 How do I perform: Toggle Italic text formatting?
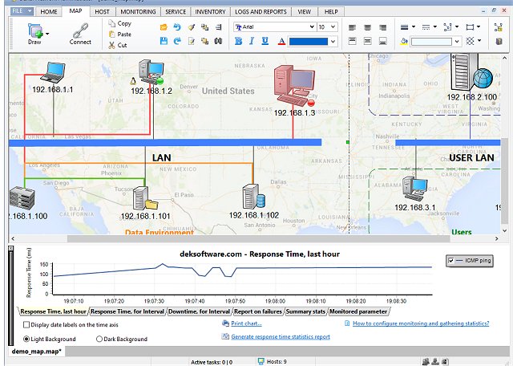click(252, 41)
